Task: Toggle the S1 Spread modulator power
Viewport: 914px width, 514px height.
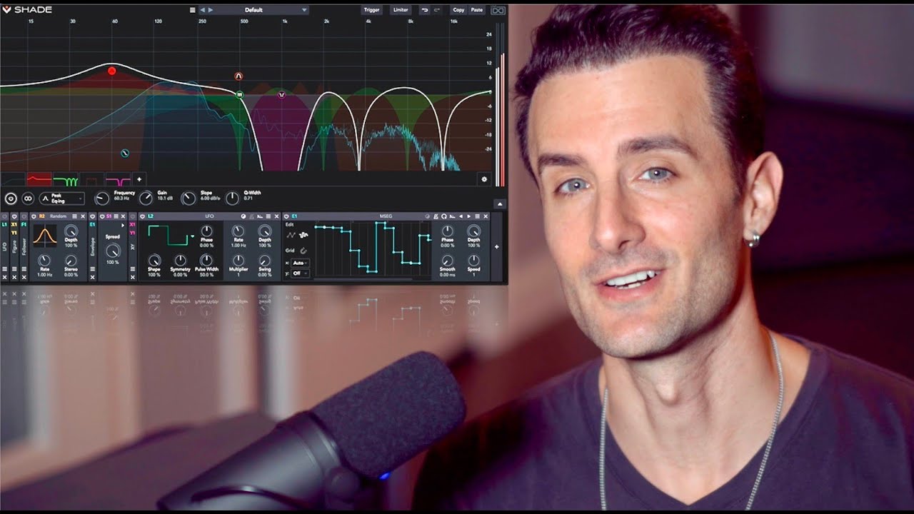Action: tap(102, 216)
